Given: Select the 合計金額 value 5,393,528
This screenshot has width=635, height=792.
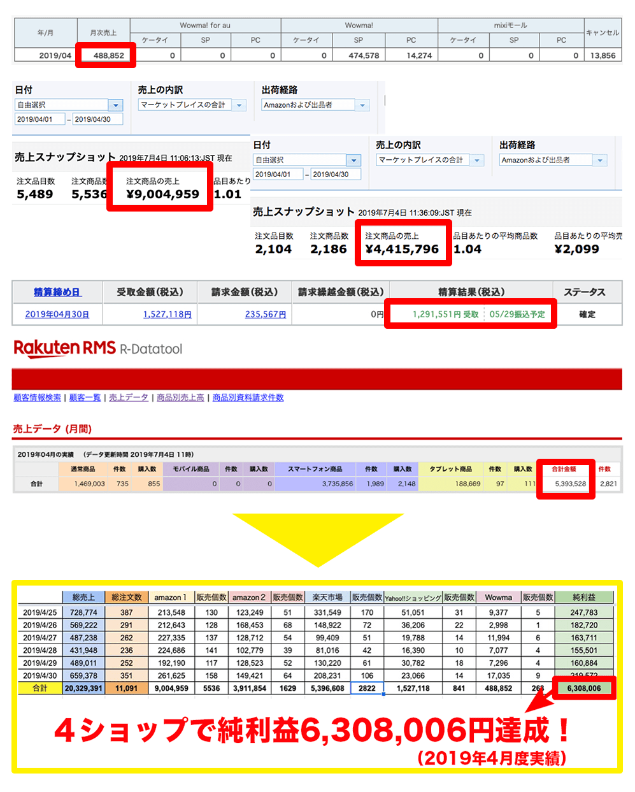Looking at the screenshot, I should 571,484.
